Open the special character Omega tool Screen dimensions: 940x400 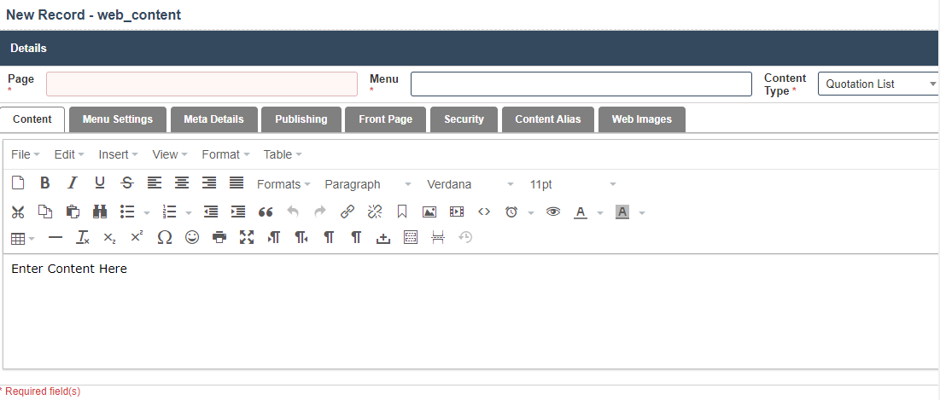165,238
